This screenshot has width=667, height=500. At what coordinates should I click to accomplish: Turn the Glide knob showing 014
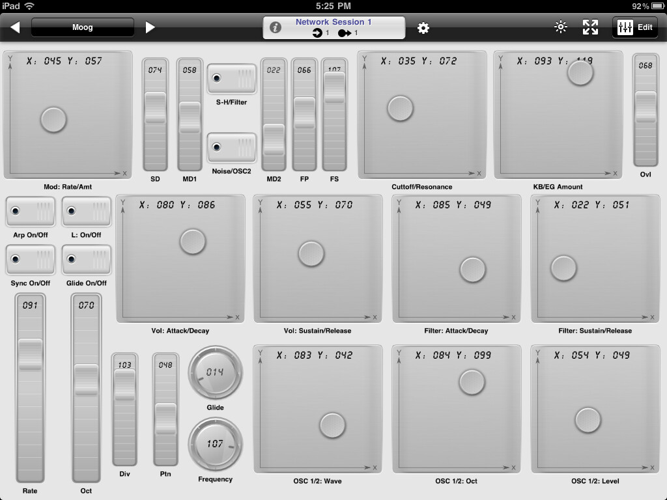[x=215, y=372]
